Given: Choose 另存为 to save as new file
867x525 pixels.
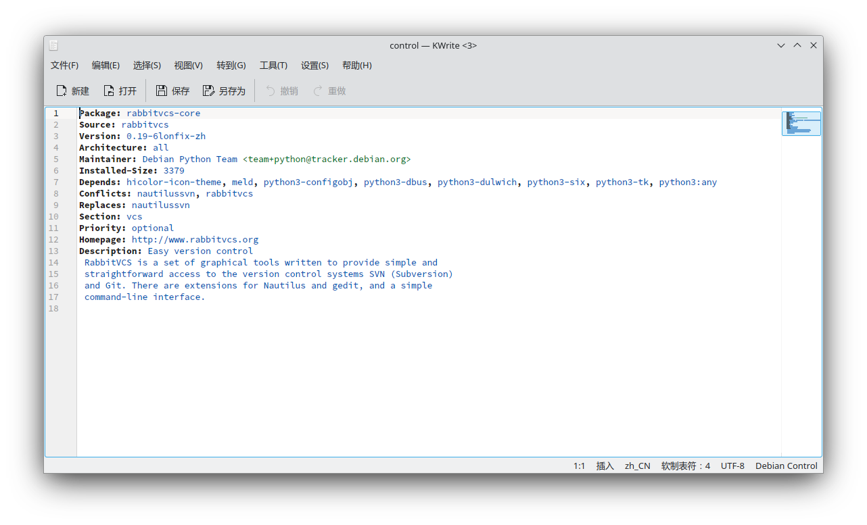Looking at the screenshot, I should tap(224, 91).
